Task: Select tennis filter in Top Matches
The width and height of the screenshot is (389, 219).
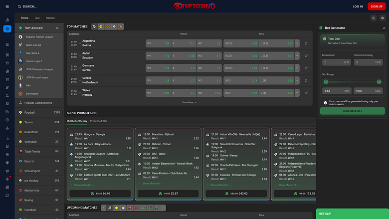Action: pos(101,26)
